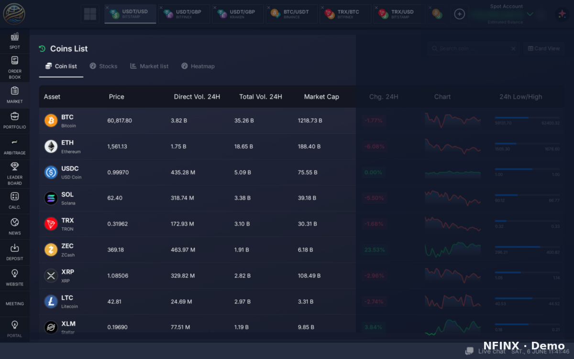Open the DEPOSIT sidebar item

pos(15,252)
